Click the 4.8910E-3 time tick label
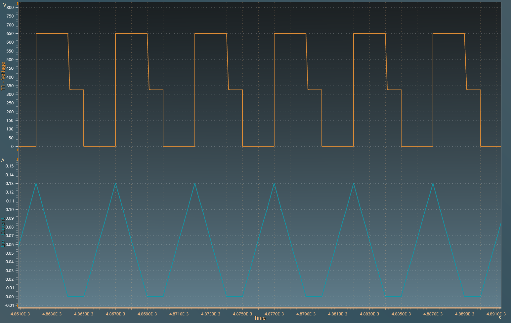 pyautogui.click(x=496, y=314)
